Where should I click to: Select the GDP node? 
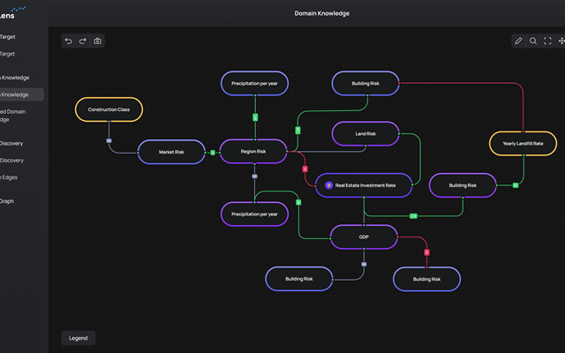tap(364, 237)
